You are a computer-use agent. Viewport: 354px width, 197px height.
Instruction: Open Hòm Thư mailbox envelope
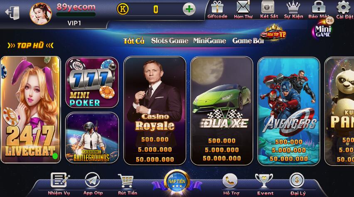[243, 7]
